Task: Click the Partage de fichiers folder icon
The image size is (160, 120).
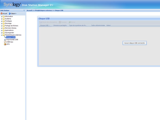Action: click(x=3, y=26)
